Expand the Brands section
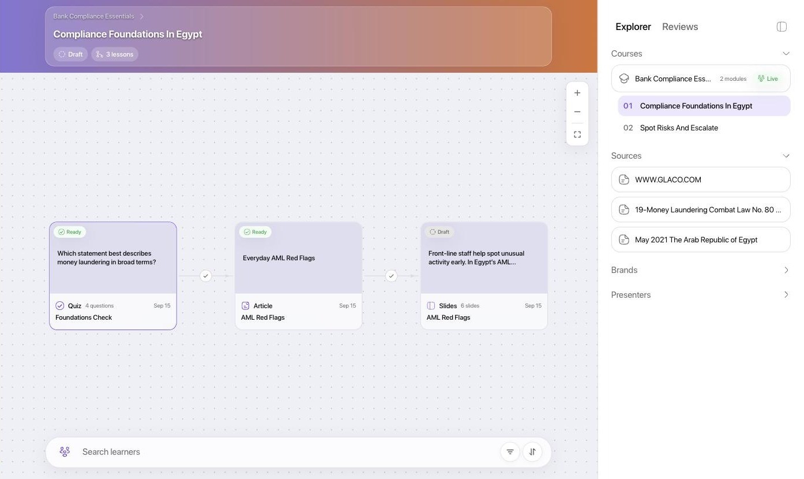Image resolution: width=804 pixels, height=479 pixels. tap(786, 270)
